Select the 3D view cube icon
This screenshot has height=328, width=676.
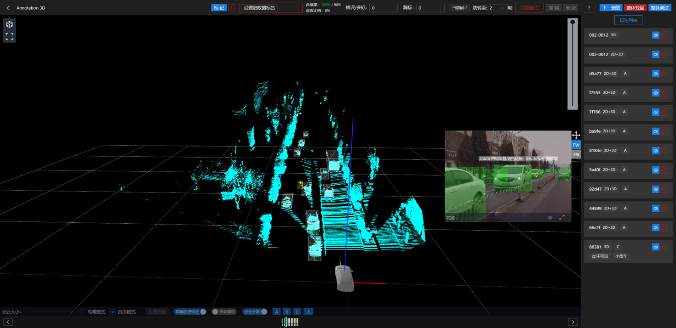pos(9,25)
